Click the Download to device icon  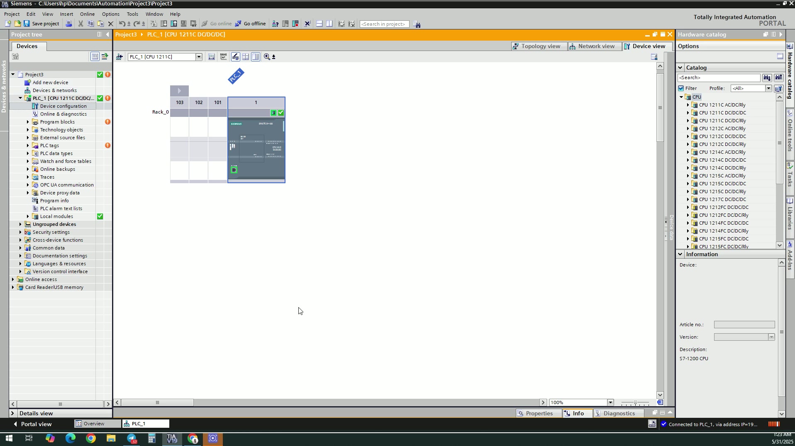pyautogui.click(x=164, y=24)
